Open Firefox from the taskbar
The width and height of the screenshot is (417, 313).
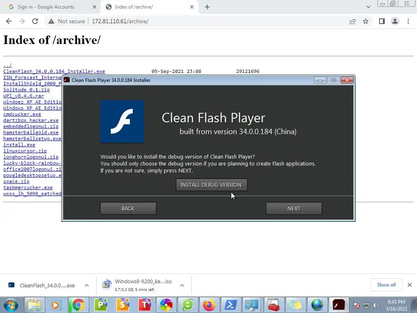pos(209,305)
